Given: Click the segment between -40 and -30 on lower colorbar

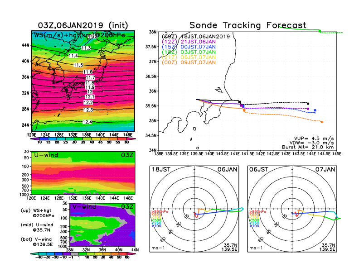Looking at the screenshot, I should pyautogui.click(x=43, y=253).
